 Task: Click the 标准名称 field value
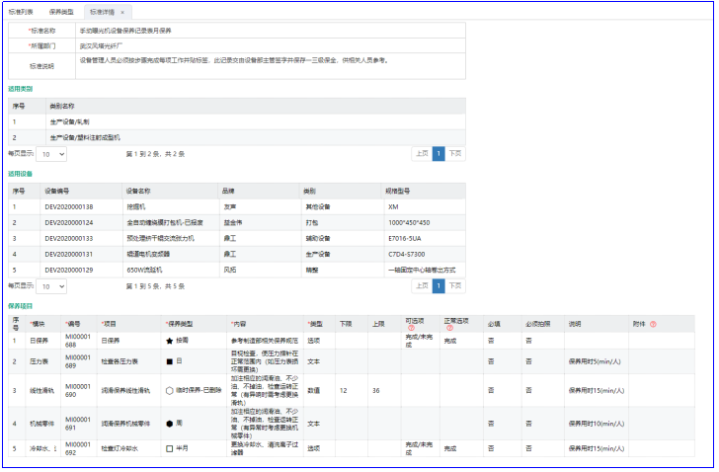click(x=148, y=31)
